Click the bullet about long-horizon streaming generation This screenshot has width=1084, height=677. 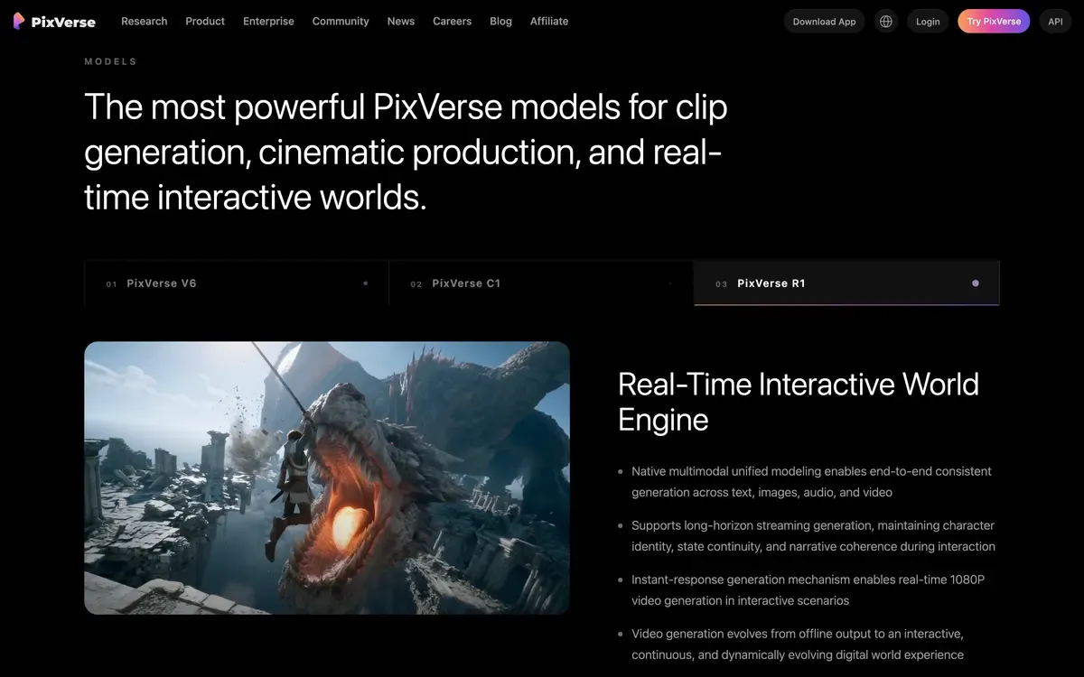click(806, 536)
